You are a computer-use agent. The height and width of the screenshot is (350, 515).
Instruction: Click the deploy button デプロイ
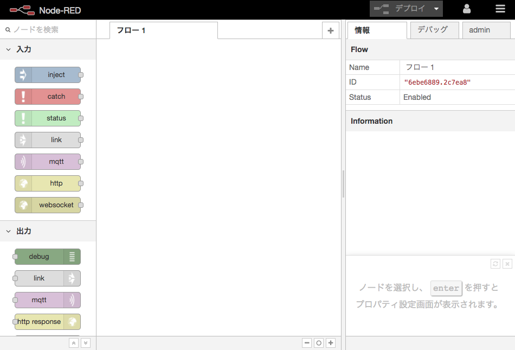[x=400, y=9]
